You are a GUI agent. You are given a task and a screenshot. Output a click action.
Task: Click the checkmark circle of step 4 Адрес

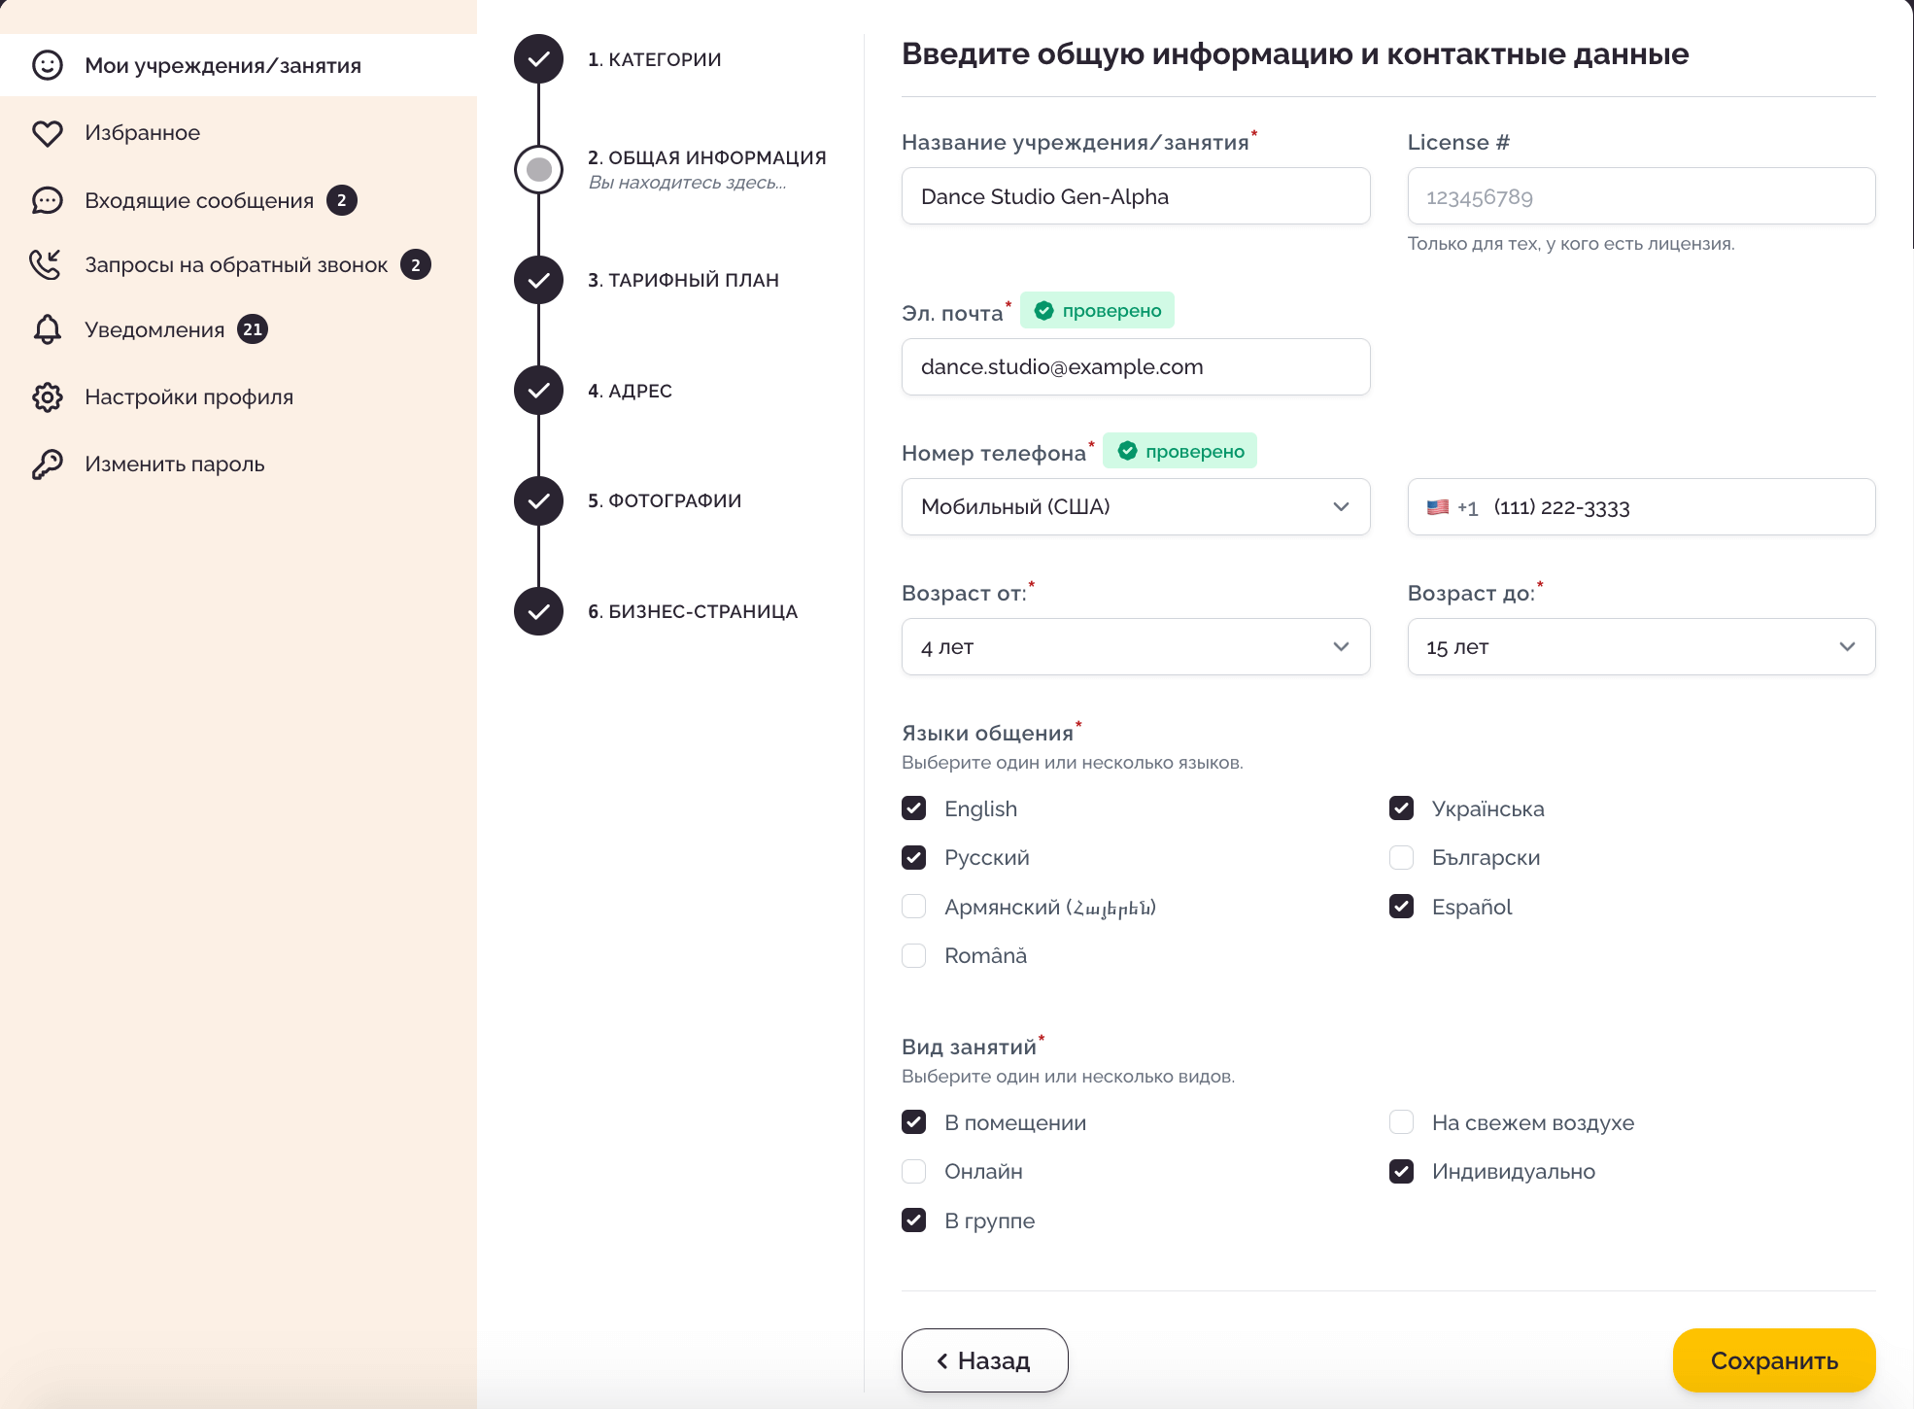point(538,391)
